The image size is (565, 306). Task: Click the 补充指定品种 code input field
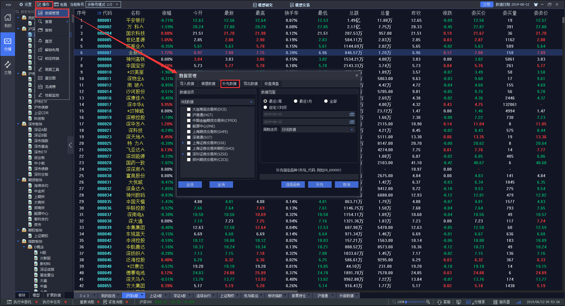tap(309, 177)
